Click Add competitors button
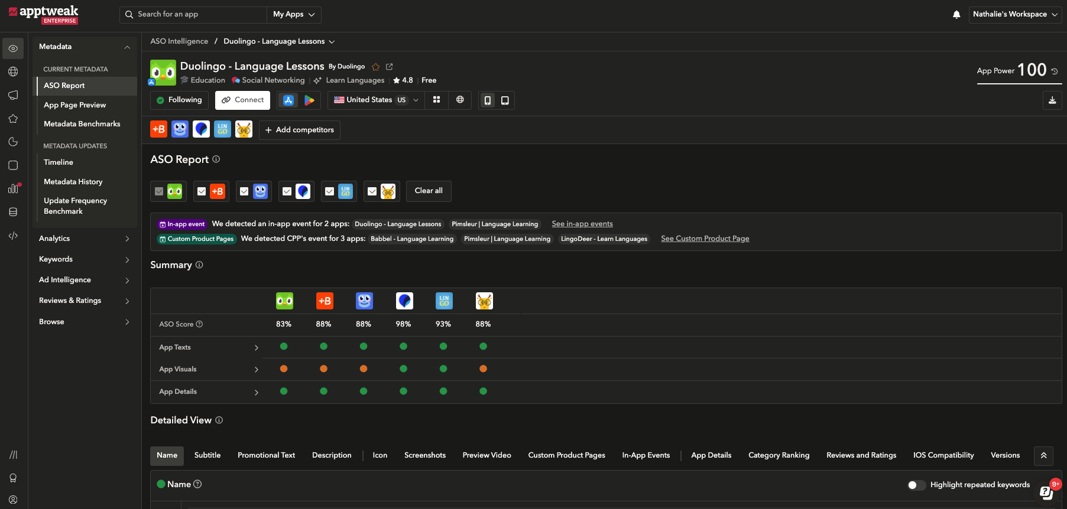The width and height of the screenshot is (1067, 509). 300,130
